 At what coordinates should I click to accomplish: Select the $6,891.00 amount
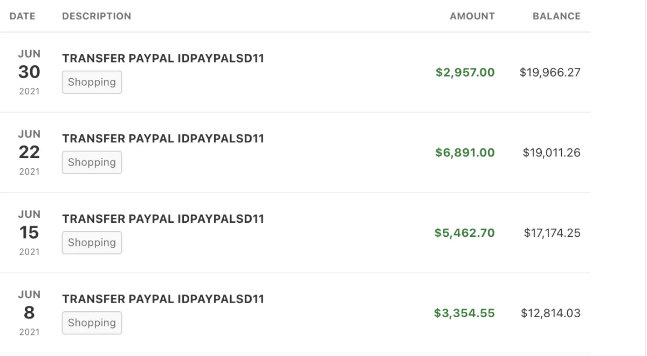(x=465, y=153)
